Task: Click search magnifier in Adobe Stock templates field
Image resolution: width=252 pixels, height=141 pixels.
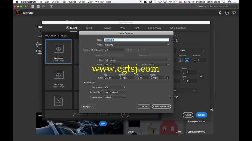Action: click(x=75, y=114)
